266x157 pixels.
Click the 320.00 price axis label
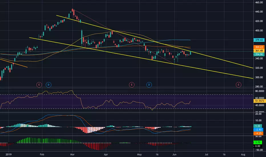259,68
